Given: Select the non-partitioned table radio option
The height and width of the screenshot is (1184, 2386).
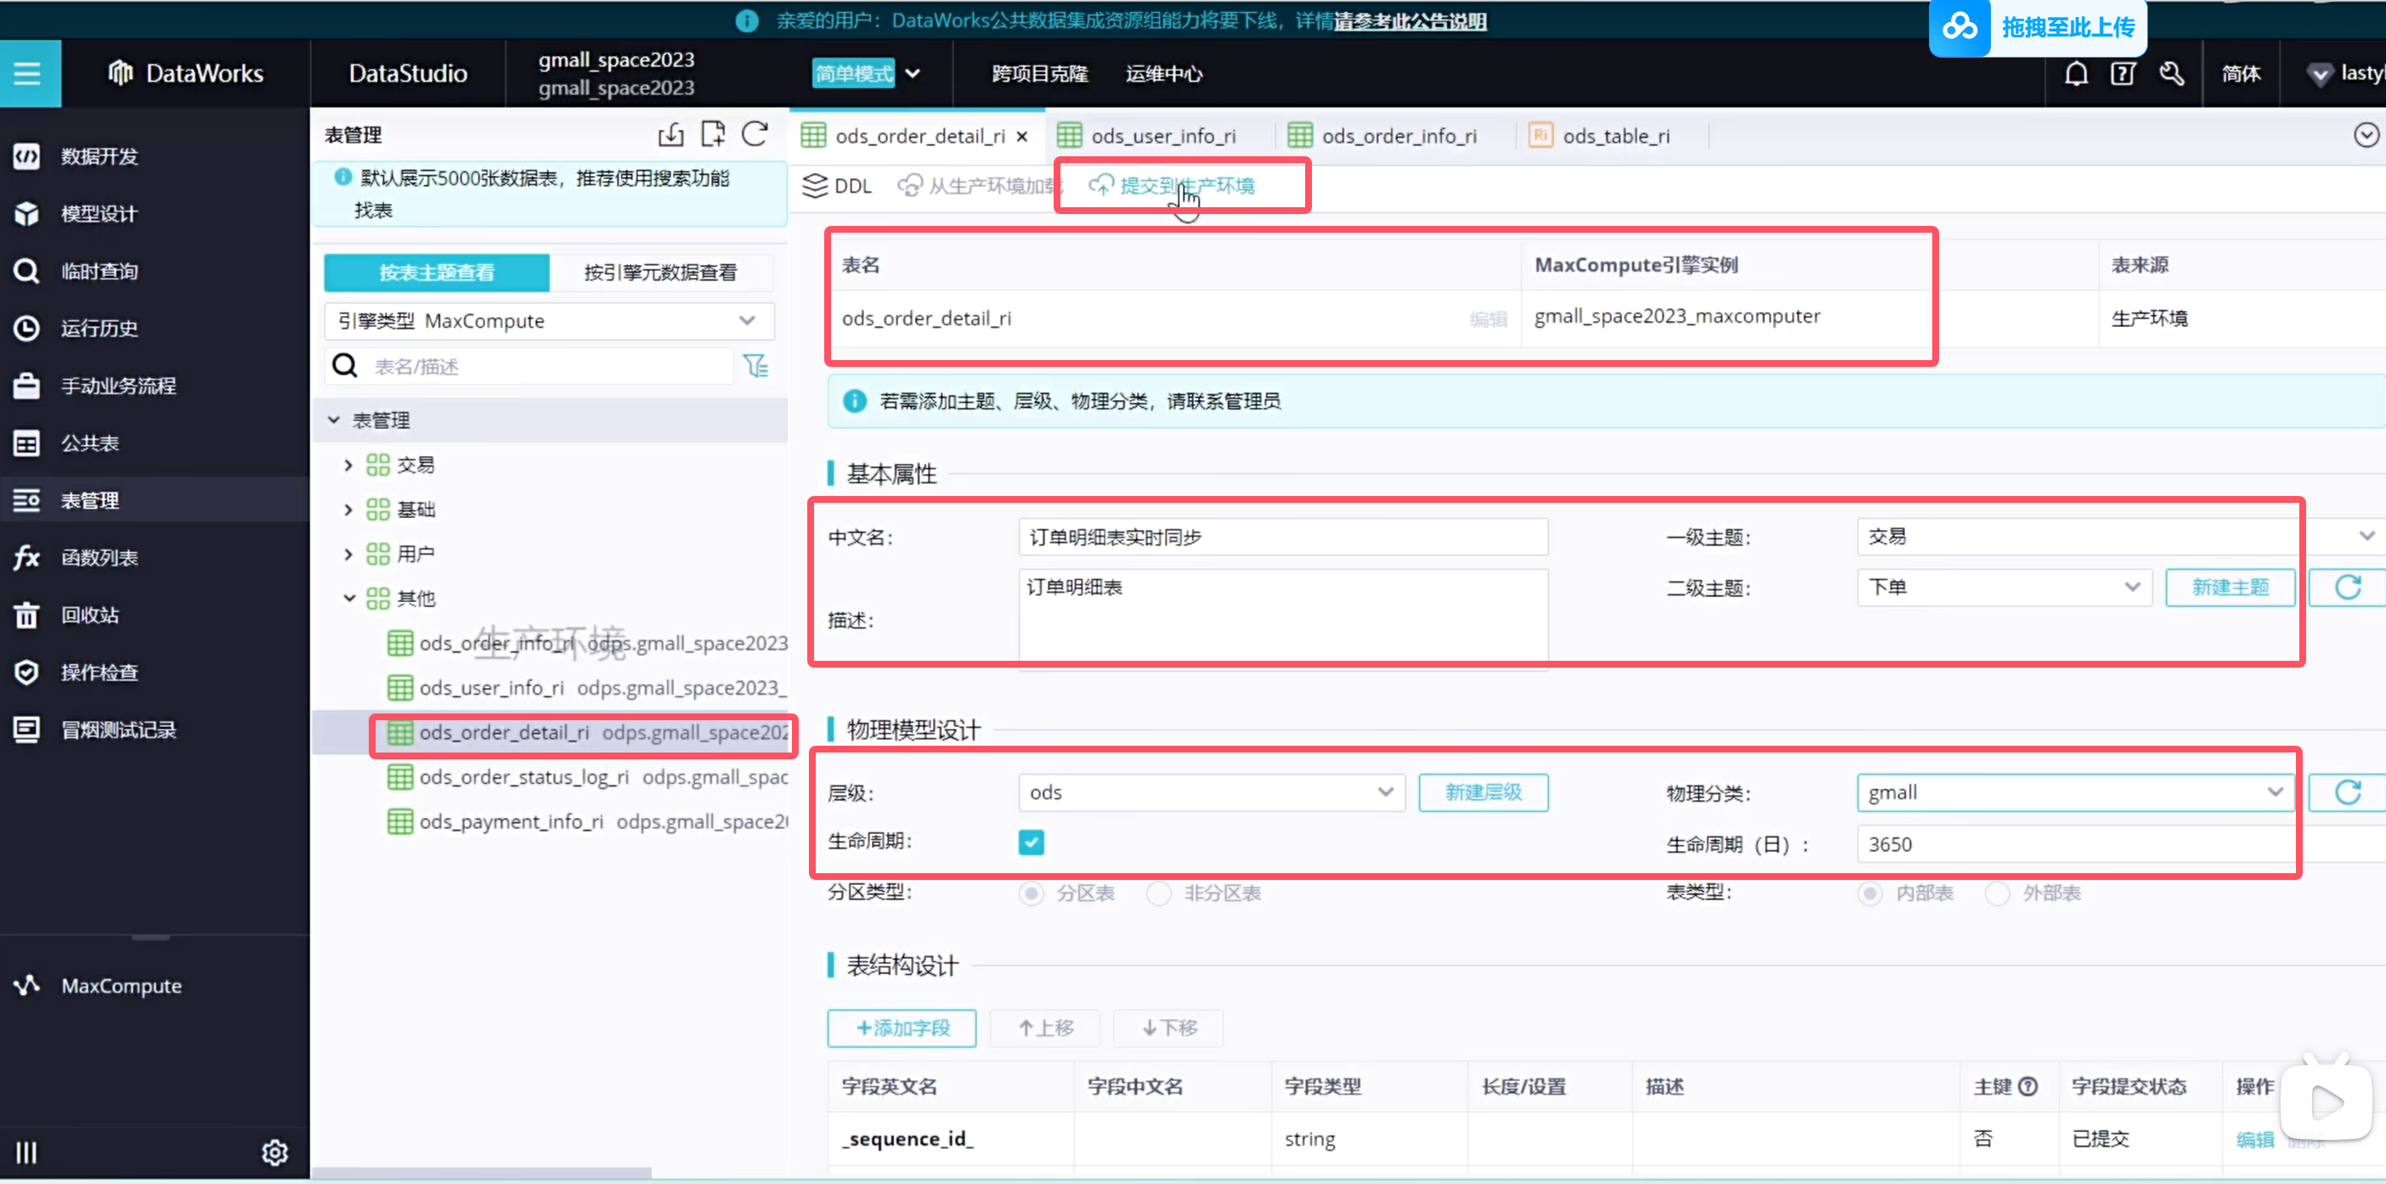Looking at the screenshot, I should (x=1159, y=894).
